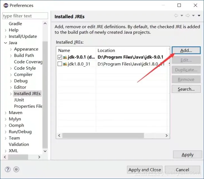
Task: Select Code Coverage preference page
Action: point(28,62)
